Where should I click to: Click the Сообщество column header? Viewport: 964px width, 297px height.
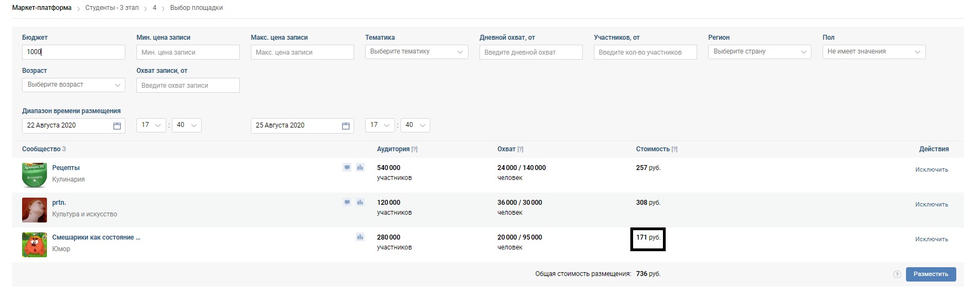coord(41,149)
